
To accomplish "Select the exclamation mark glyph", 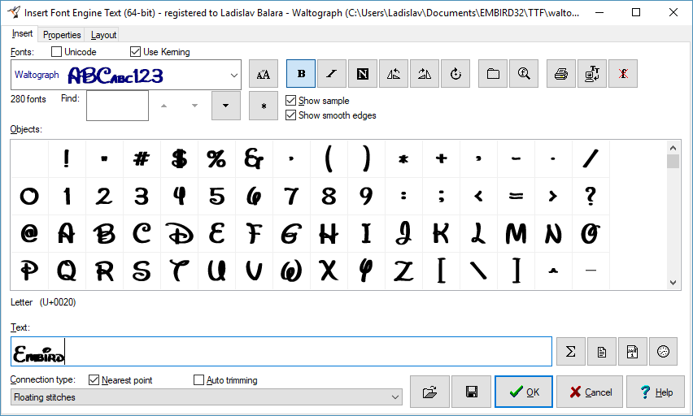I will click(67, 158).
